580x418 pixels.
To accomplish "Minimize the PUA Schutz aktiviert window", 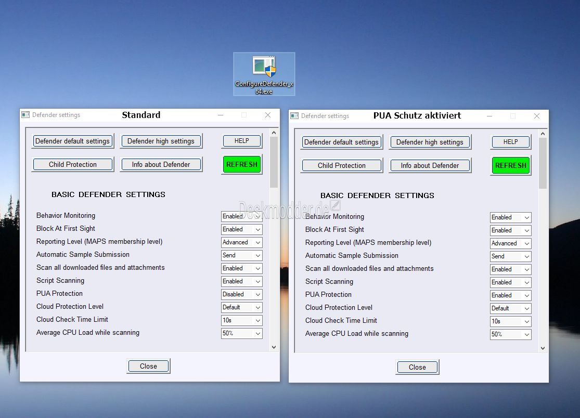I will coord(489,116).
